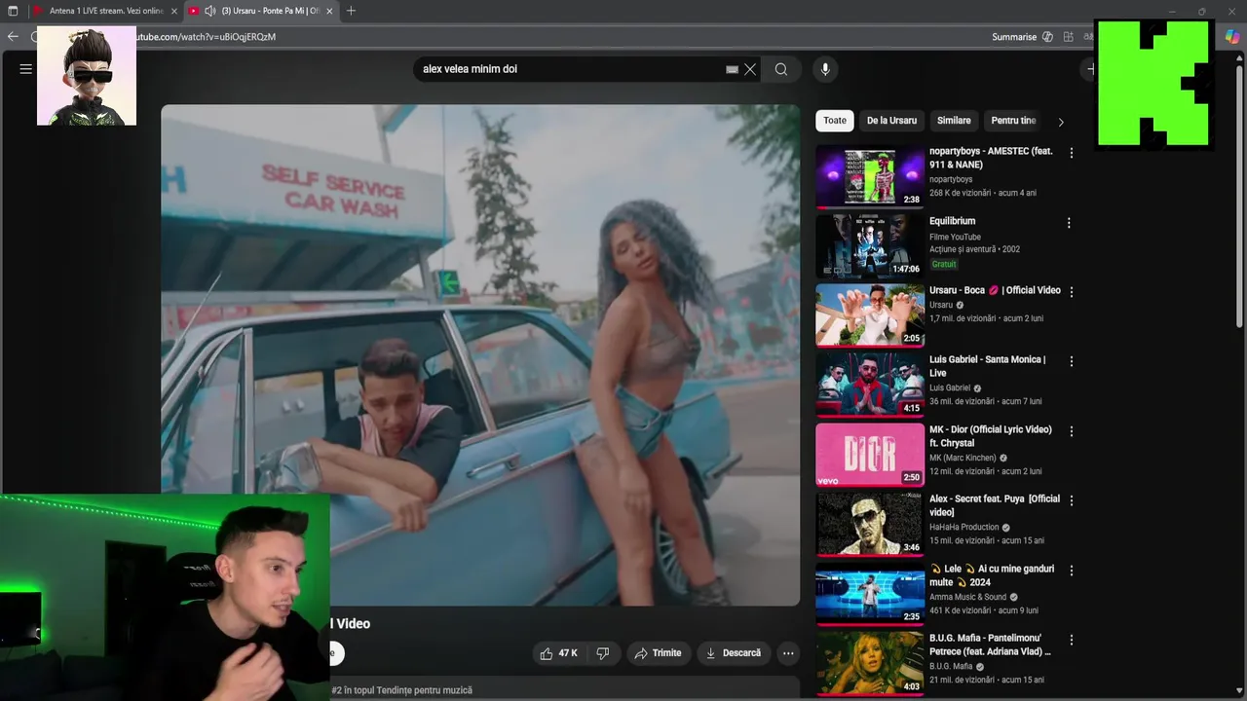The height and width of the screenshot is (701, 1247).
Task: Open the on-screen keyboard in search box
Action: pos(732,69)
